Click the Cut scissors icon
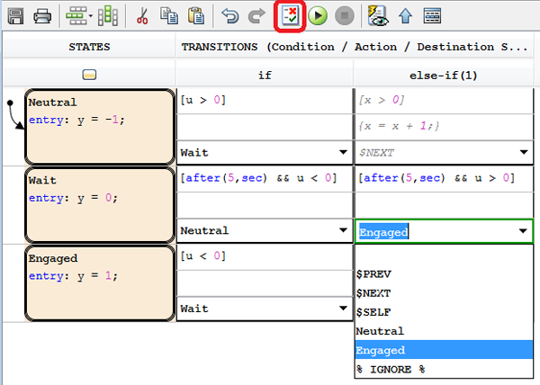The image size is (540, 385). 141,15
